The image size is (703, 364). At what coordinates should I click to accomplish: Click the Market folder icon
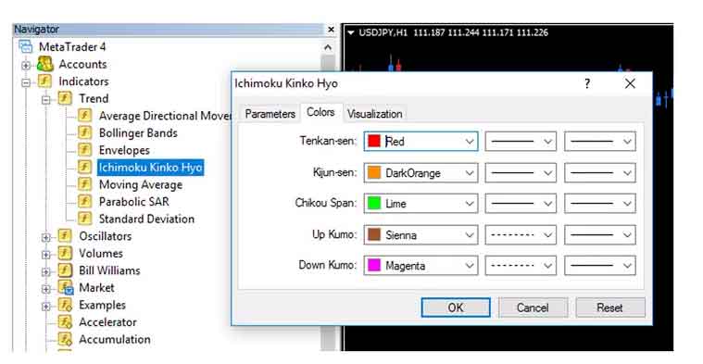[66, 288]
